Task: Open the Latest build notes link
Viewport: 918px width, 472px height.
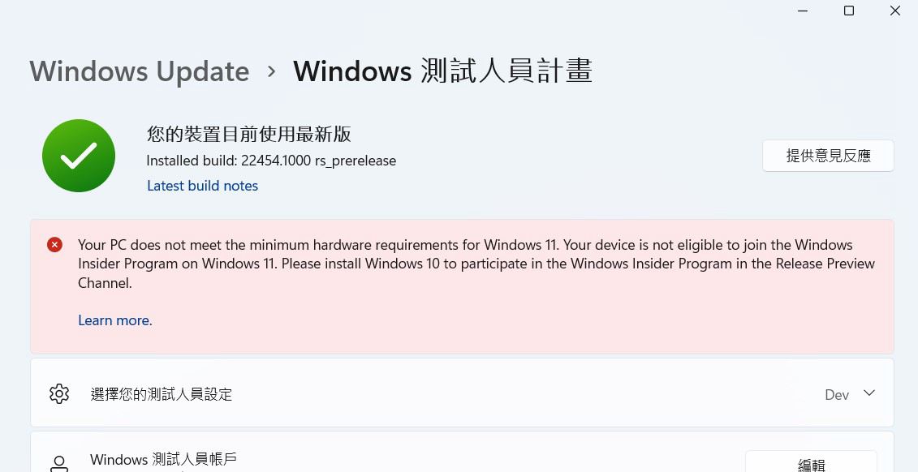Action: (x=203, y=186)
